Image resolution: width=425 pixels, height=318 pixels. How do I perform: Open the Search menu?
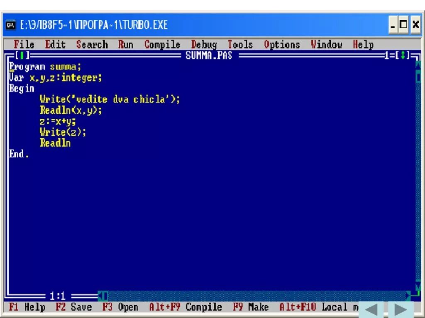point(92,44)
